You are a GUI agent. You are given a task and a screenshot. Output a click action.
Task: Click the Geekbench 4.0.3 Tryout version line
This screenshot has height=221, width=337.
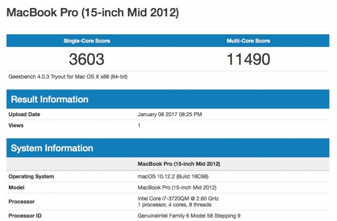68,77
